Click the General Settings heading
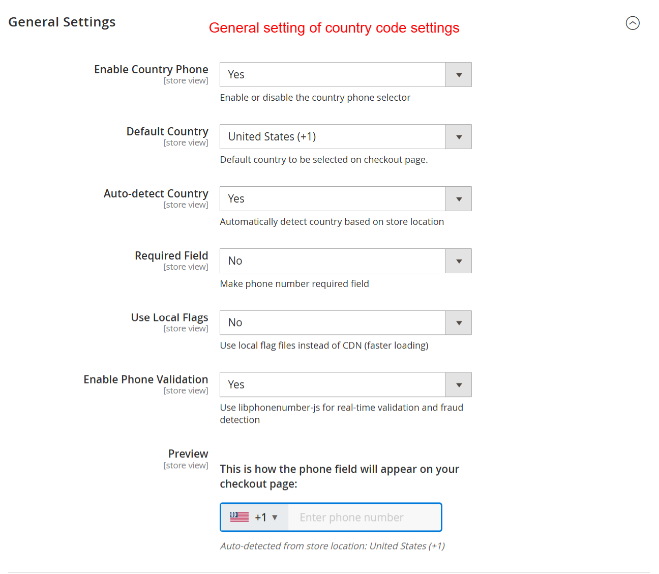This screenshot has height=574, width=659. (62, 22)
